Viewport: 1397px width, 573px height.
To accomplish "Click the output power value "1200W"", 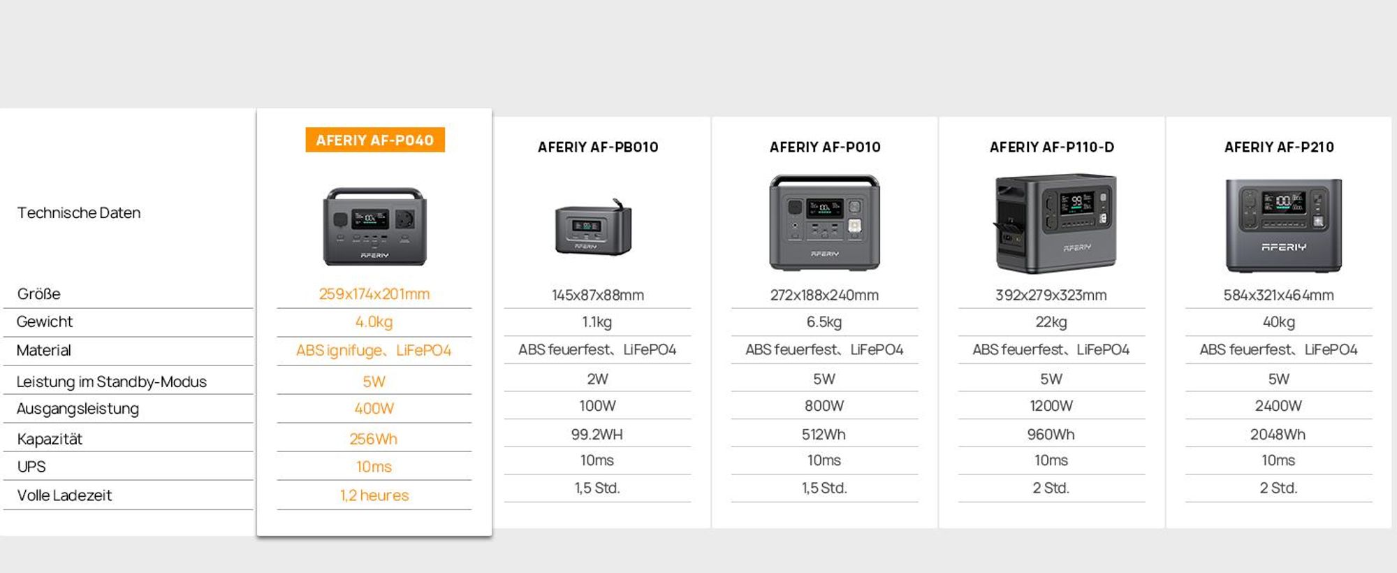I will coord(1051,405).
